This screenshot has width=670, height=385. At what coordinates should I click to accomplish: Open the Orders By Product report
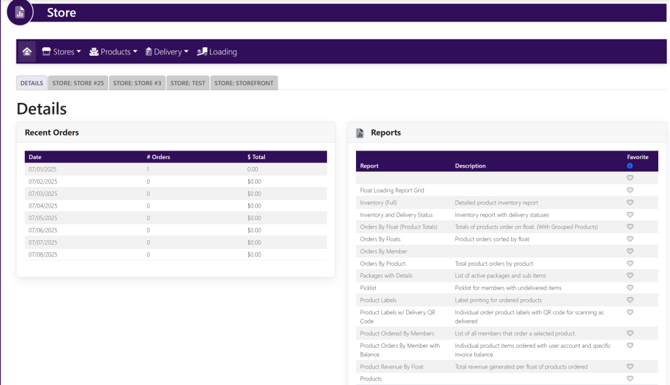(383, 264)
